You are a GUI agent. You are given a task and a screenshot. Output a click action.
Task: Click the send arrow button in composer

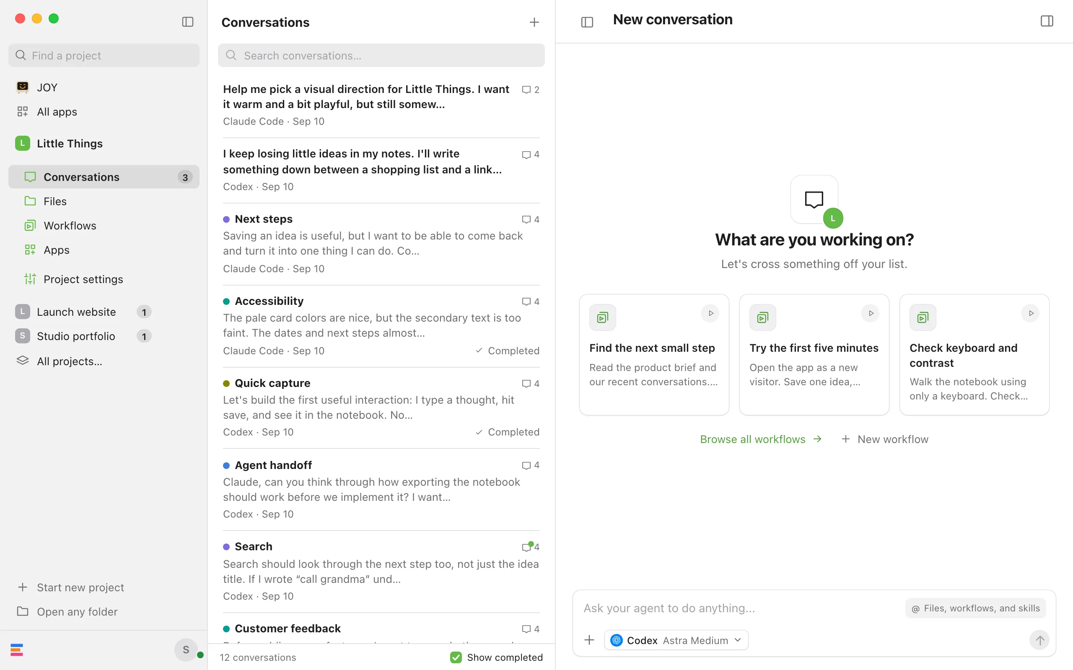[1039, 640]
